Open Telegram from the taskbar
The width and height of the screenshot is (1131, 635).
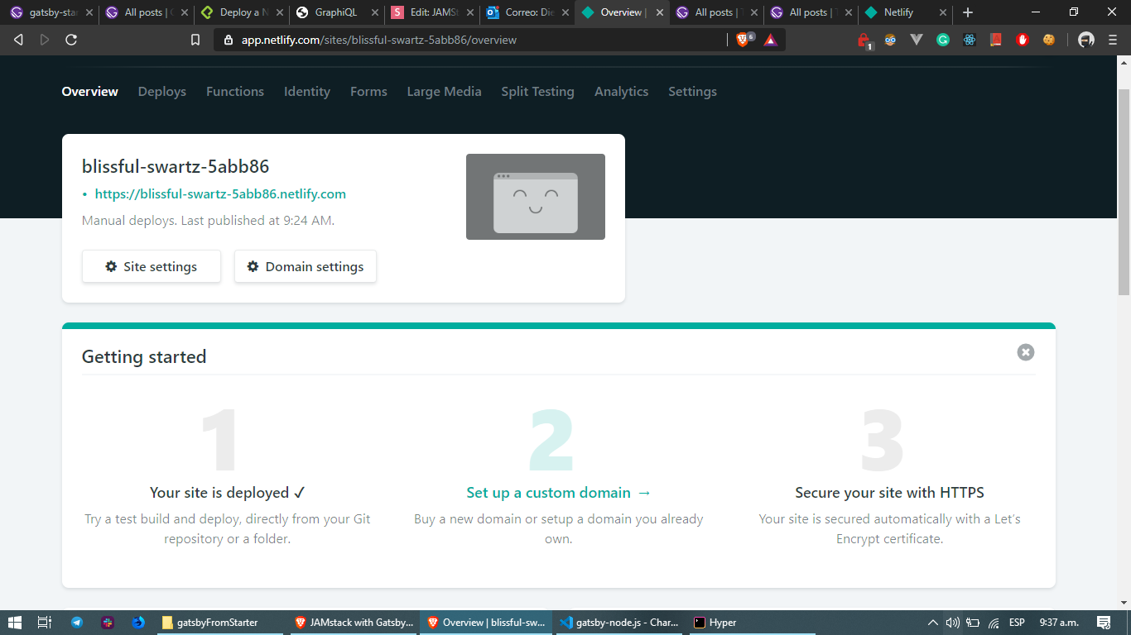pos(76,623)
